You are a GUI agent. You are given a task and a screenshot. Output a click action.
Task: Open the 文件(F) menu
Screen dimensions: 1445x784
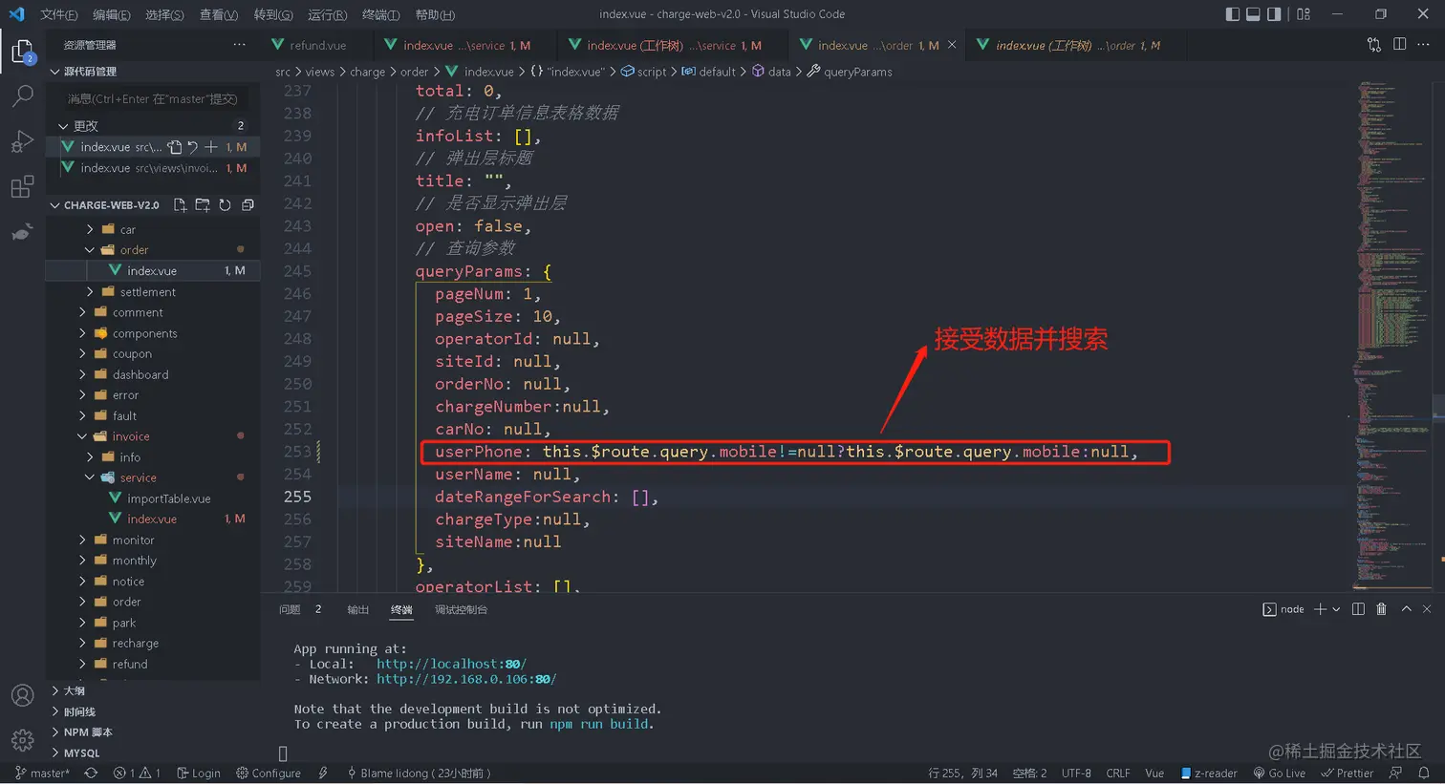point(59,14)
